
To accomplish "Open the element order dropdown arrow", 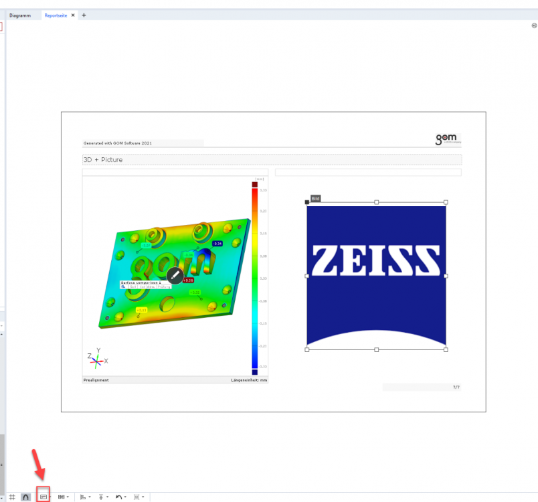I will (107, 497).
